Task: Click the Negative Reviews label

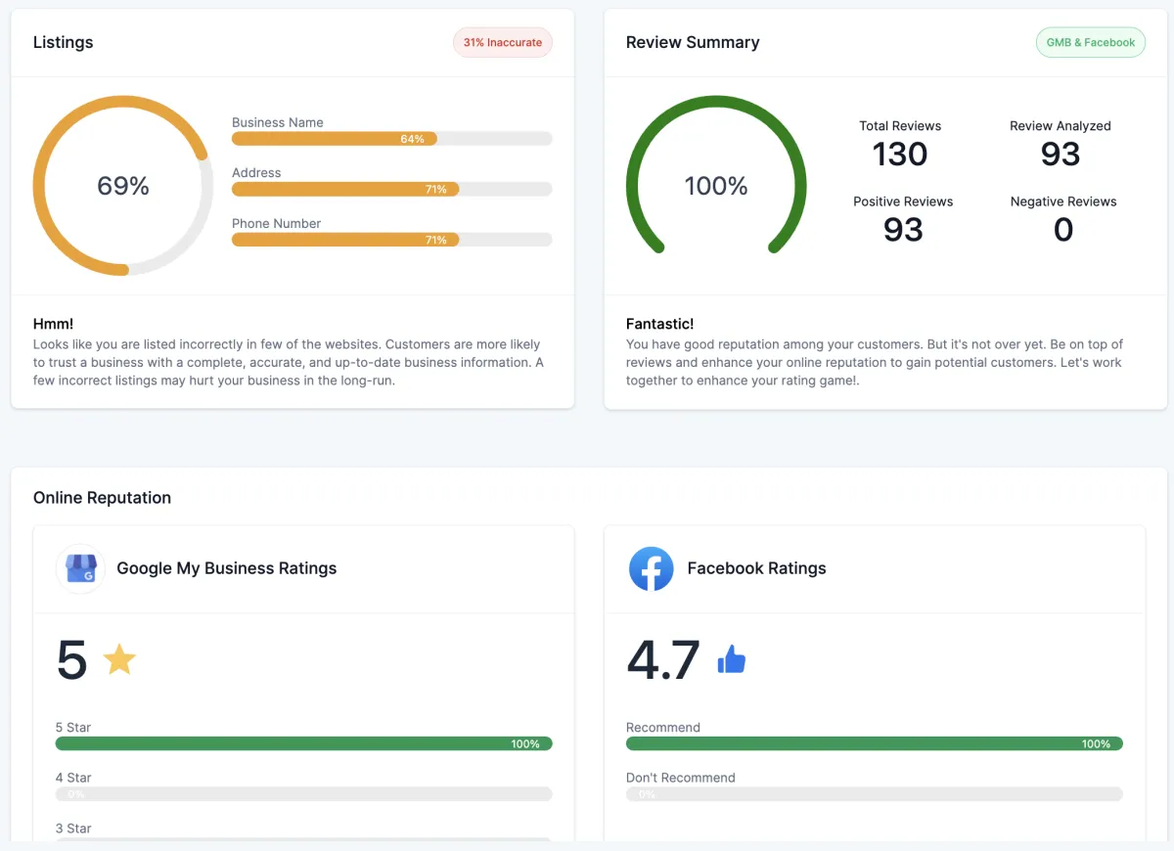Action: 1063,202
